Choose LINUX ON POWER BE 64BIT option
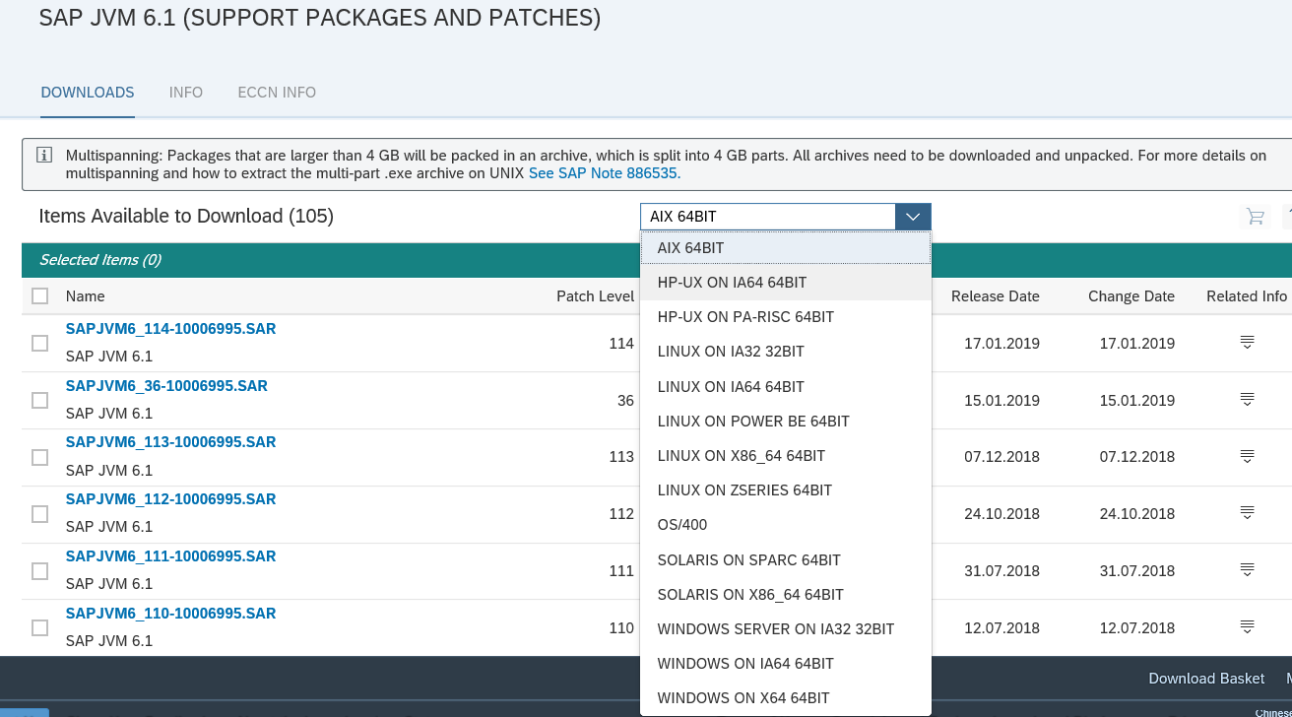Viewport: 1292px width, 717px height. tap(786, 421)
